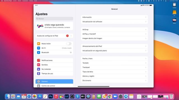Click the Cristo-mesh Wi-Fi network value
Screen dimensions: 179x100
point(67,48)
